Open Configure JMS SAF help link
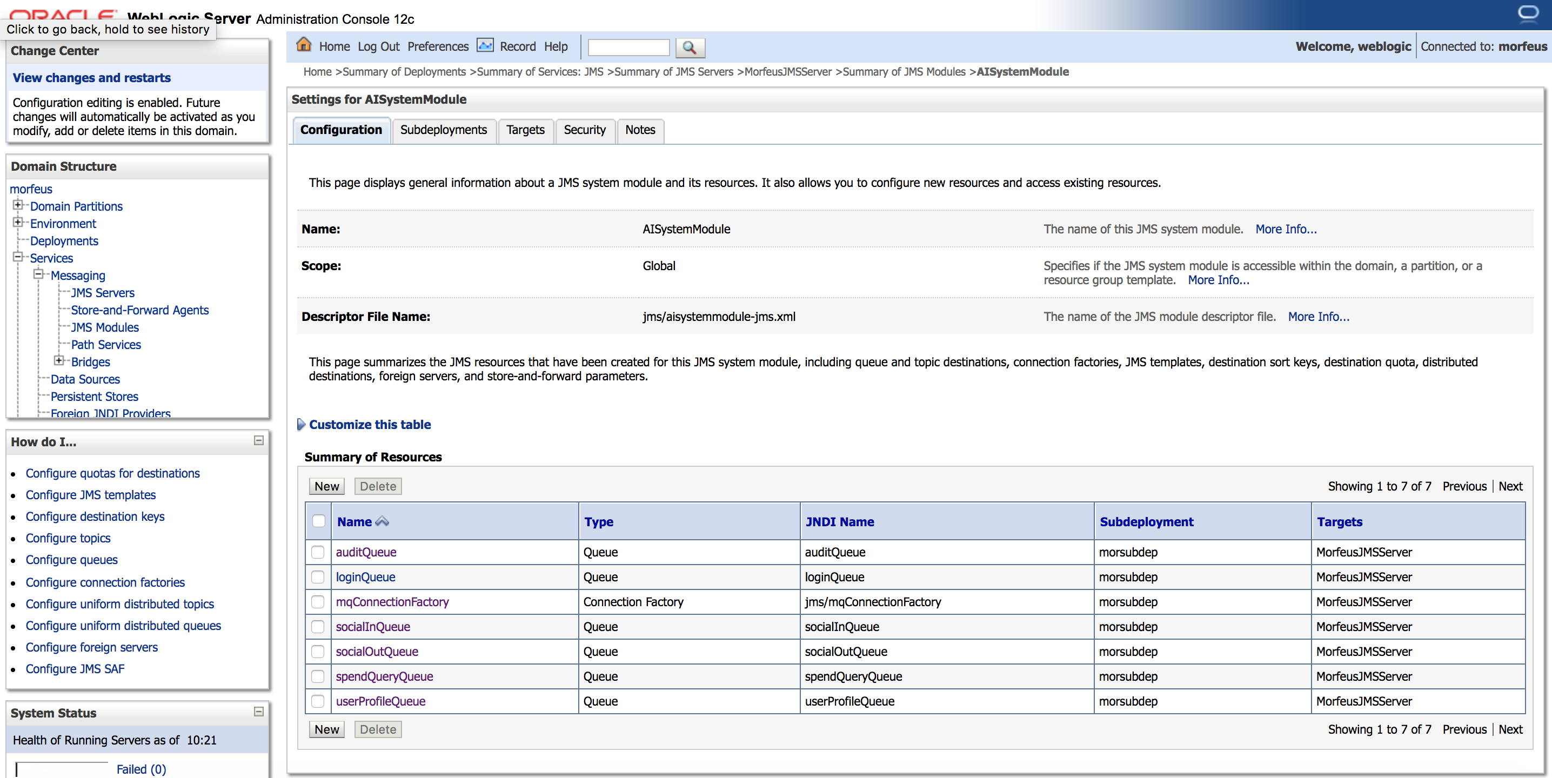Image resolution: width=1552 pixels, height=778 pixels. [x=75, y=669]
